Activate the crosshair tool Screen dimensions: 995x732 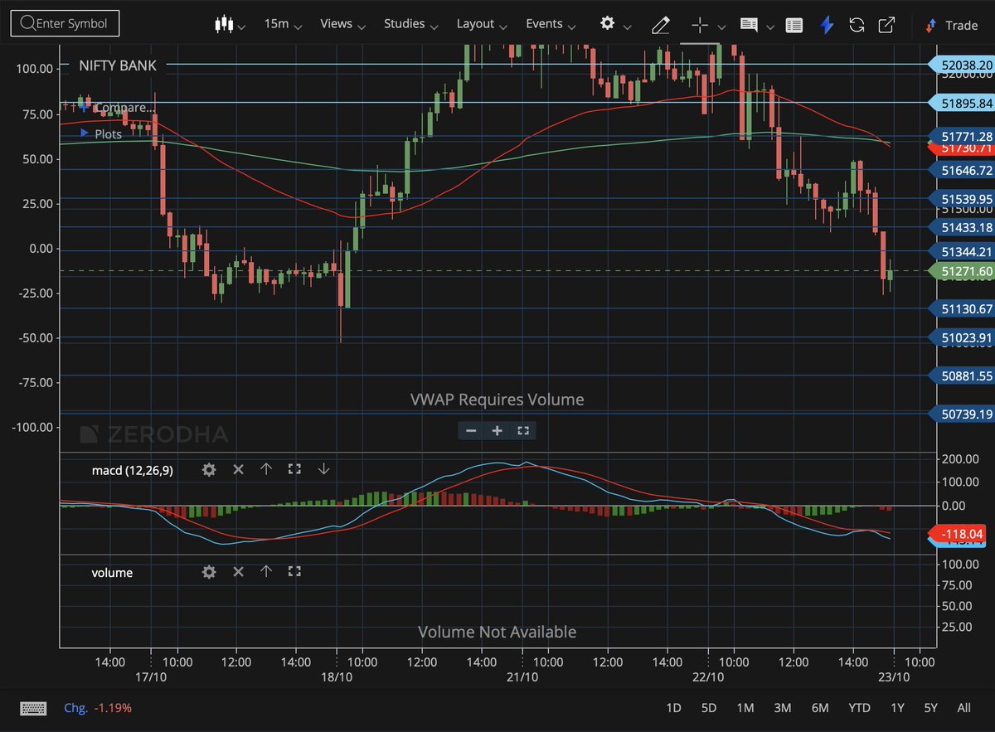coord(700,24)
